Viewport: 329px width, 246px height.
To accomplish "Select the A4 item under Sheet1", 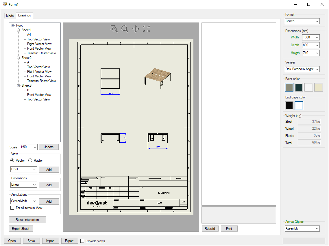I will [x=29, y=35].
